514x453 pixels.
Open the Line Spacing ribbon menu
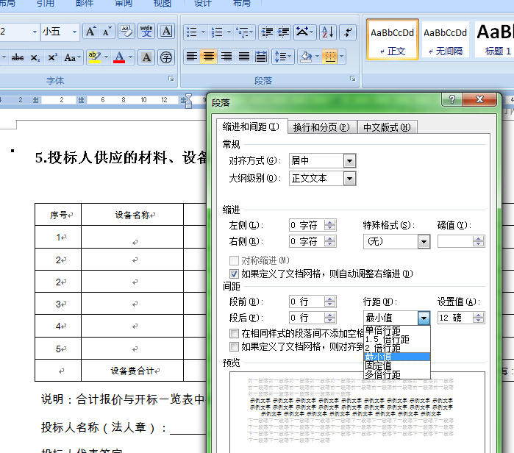coord(283,57)
